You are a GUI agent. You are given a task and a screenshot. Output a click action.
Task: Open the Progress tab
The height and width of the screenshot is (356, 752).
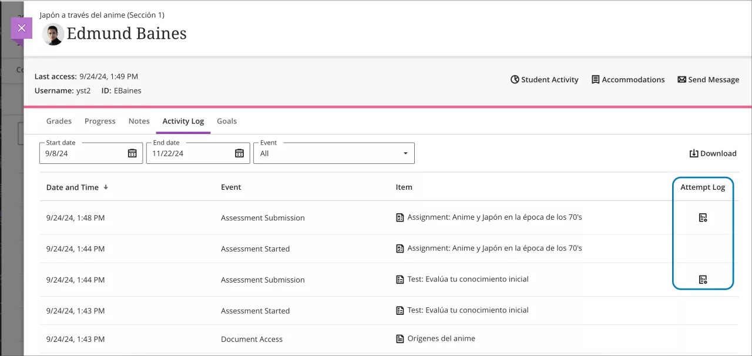(x=100, y=121)
